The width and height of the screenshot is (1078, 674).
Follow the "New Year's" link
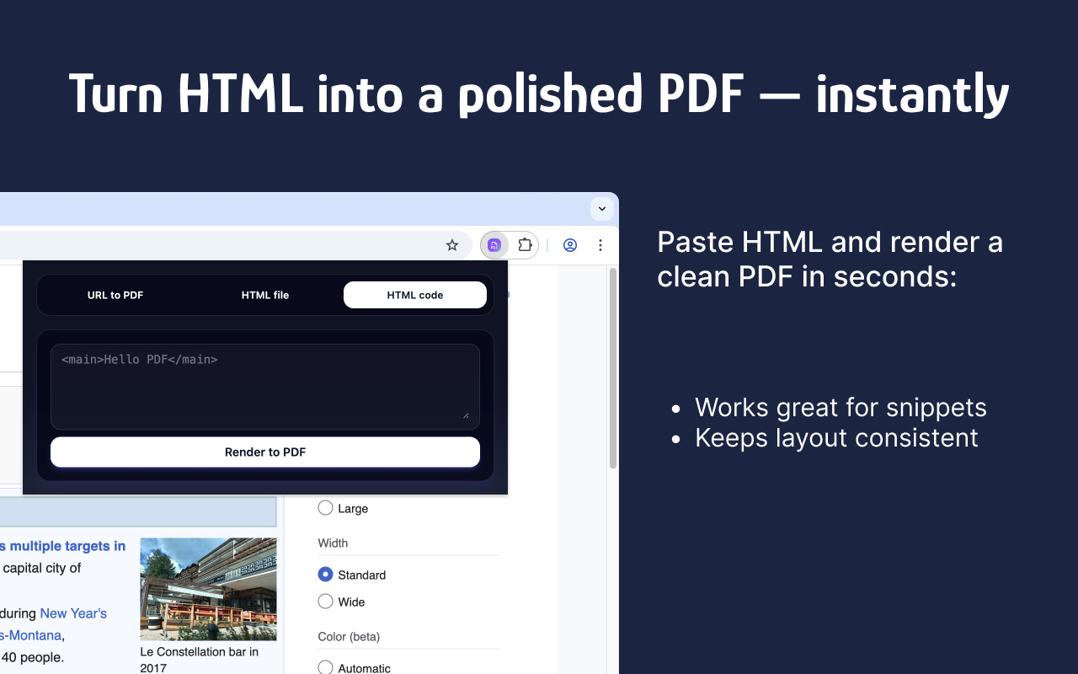[73, 613]
